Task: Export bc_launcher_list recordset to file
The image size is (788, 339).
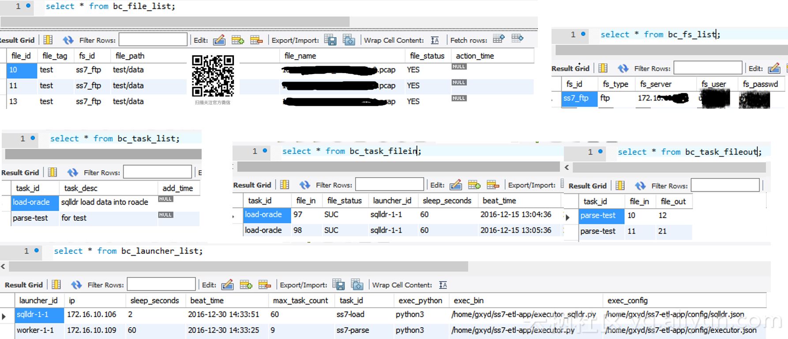Action: [338, 285]
